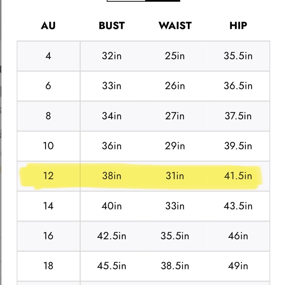Choose AU size 4 row label

(48, 56)
